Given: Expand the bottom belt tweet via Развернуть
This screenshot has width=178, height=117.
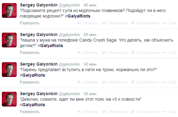Looking at the screenshot, I should coord(30,112).
